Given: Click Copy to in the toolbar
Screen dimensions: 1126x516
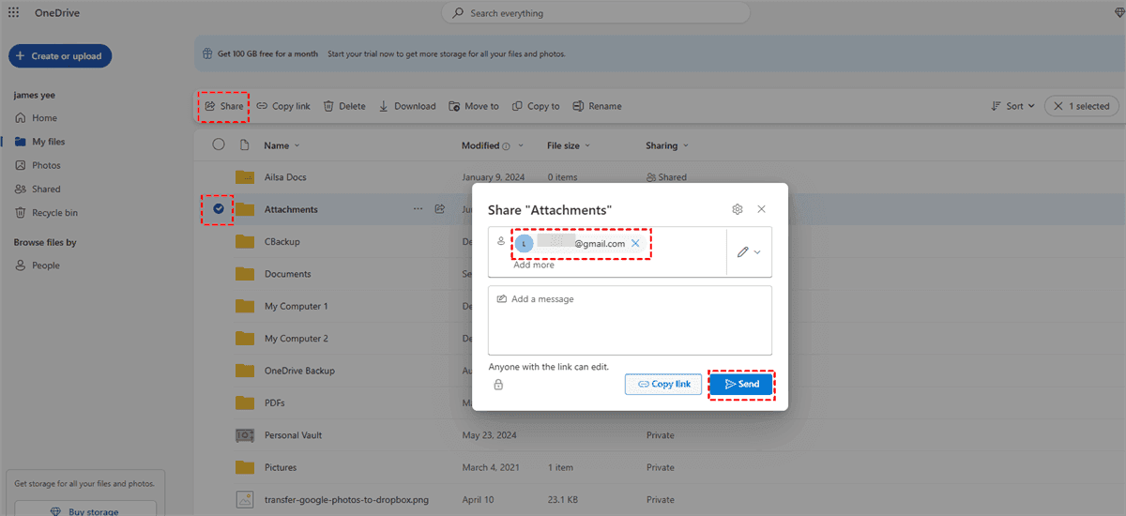Looking at the screenshot, I should point(536,106).
